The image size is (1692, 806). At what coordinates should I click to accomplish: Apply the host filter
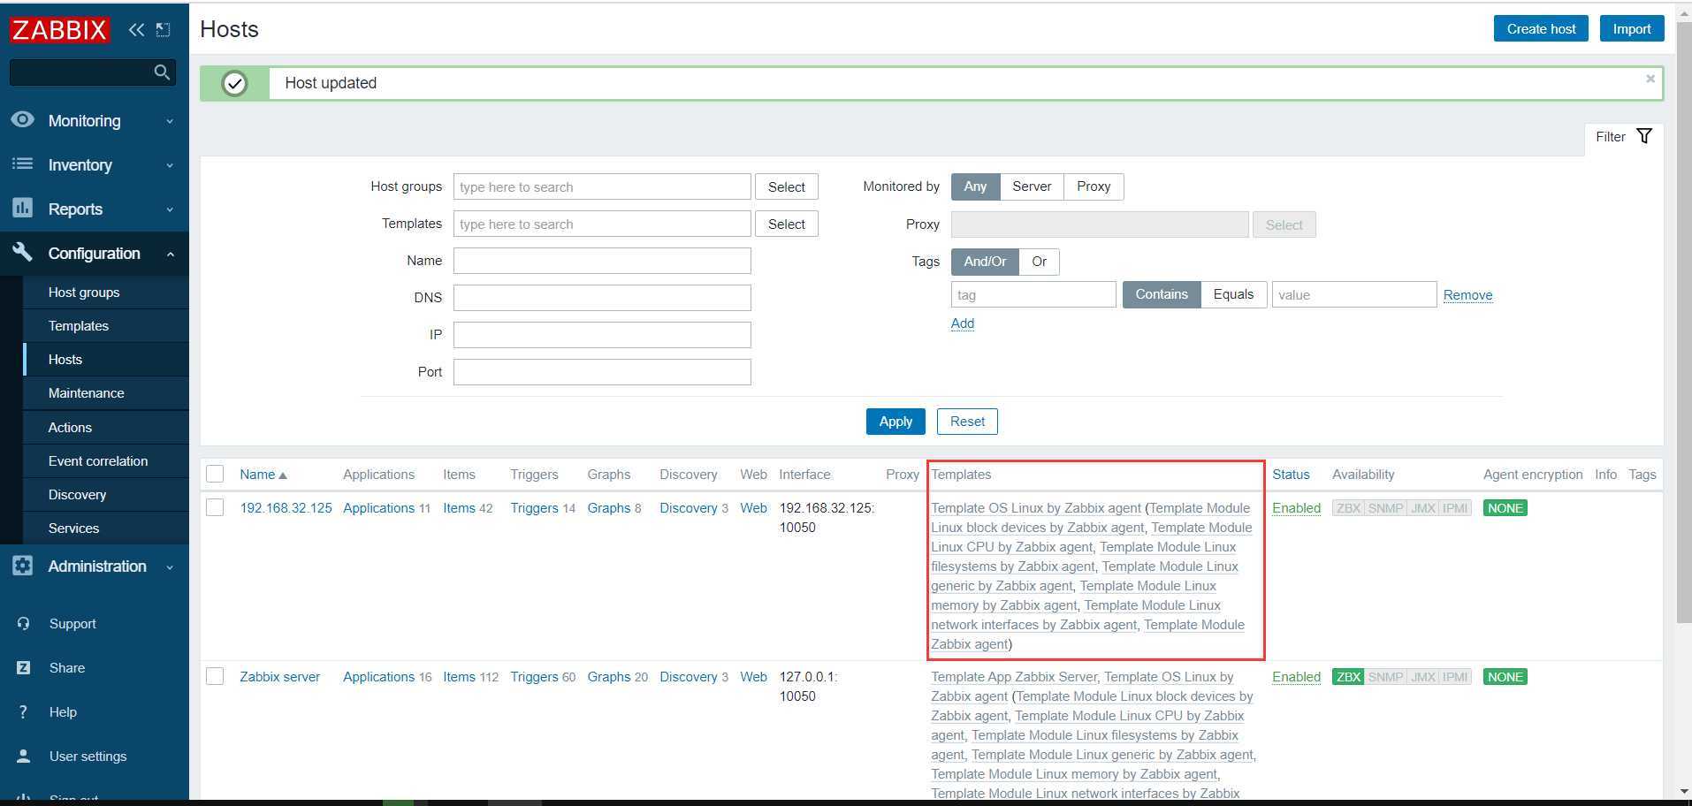pyautogui.click(x=896, y=422)
